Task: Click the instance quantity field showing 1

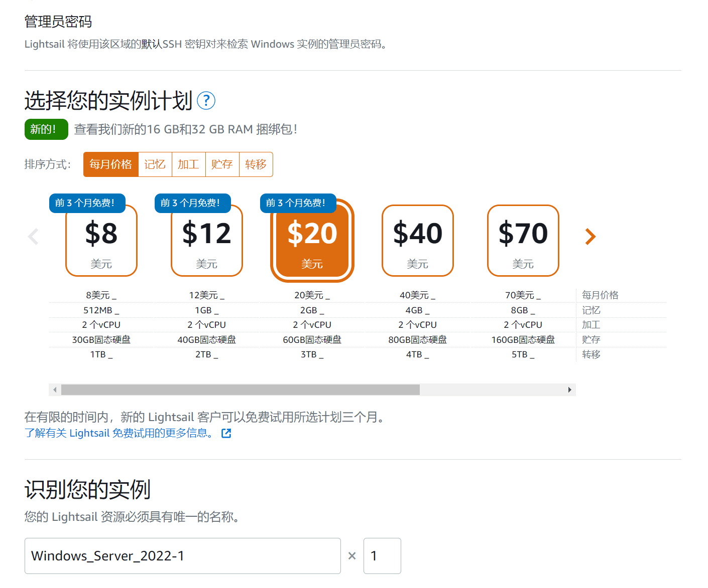Action: 382,555
